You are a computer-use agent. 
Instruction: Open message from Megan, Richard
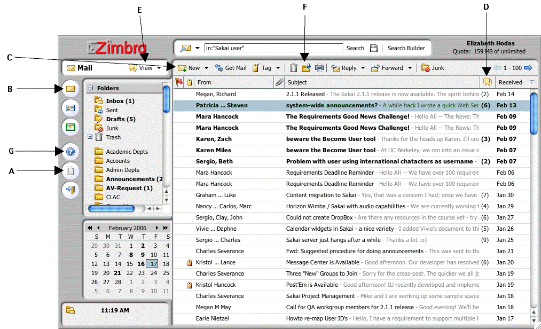coord(351,94)
